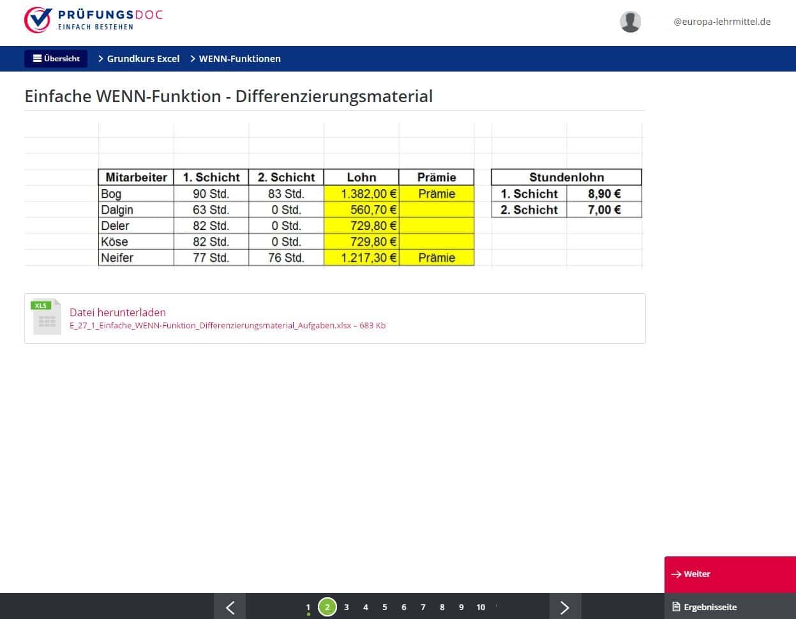This screenshot has width=796, height=619.
Task: Open the user profile avatar
Action: pos(630,22)
